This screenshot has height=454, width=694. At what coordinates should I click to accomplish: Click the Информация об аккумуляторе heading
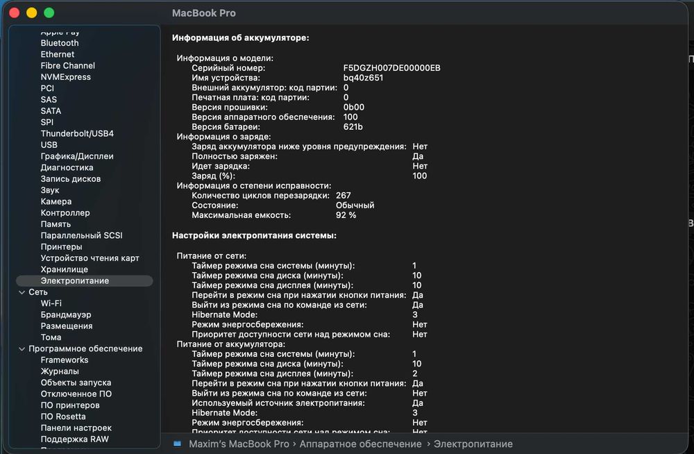click(240, 37)
